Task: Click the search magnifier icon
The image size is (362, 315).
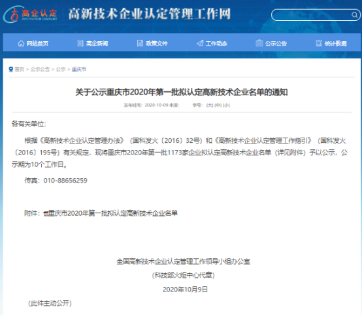Action: tap(354, 15)
